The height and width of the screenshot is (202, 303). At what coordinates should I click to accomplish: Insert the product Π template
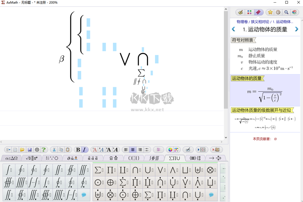111,170
